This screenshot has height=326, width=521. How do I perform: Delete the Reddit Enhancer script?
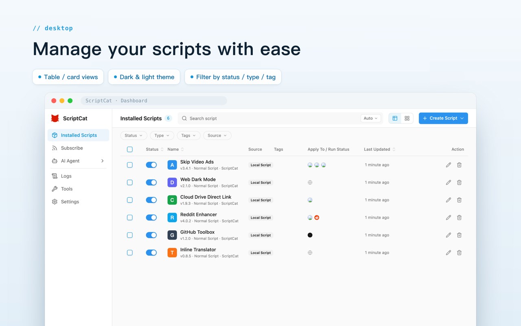[459, 218]
